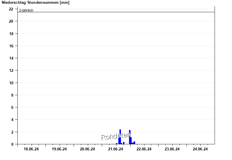Click the y-axis value 20
Viewport: 232px width, 160px height.
[x=11, y=21]
